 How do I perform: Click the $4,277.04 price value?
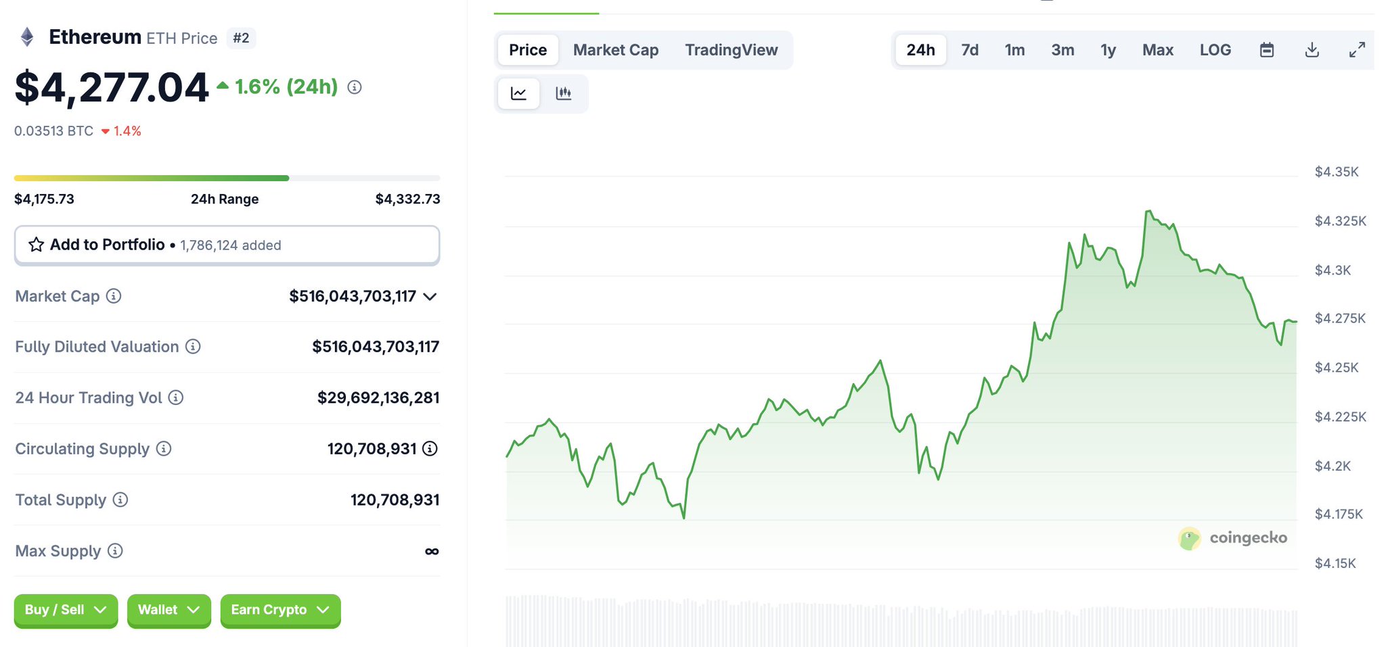(112, 88)
